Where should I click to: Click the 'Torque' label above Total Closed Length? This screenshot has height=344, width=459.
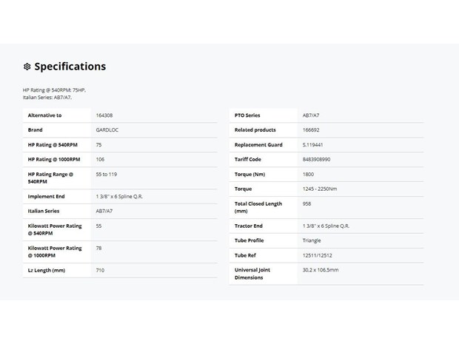[x=243, y=189]
